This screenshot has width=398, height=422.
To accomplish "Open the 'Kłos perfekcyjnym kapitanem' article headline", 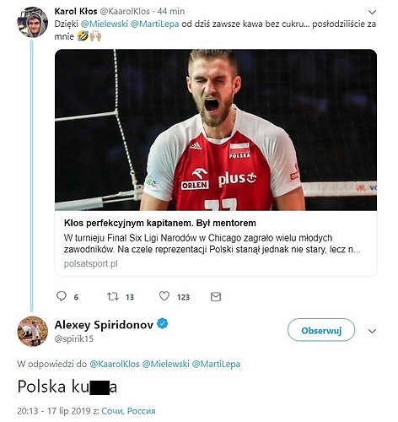I will (x=160, y=223).
